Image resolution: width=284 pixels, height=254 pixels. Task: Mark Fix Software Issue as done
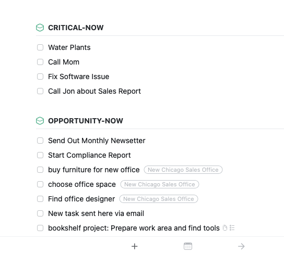[40, 77]
